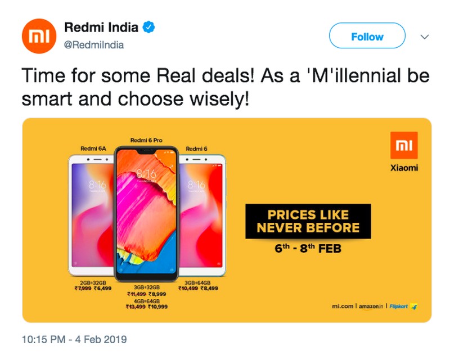The image size is (450, 355).
Task: Click the mi.com text in the banner
Action: (x=343, y=306)
